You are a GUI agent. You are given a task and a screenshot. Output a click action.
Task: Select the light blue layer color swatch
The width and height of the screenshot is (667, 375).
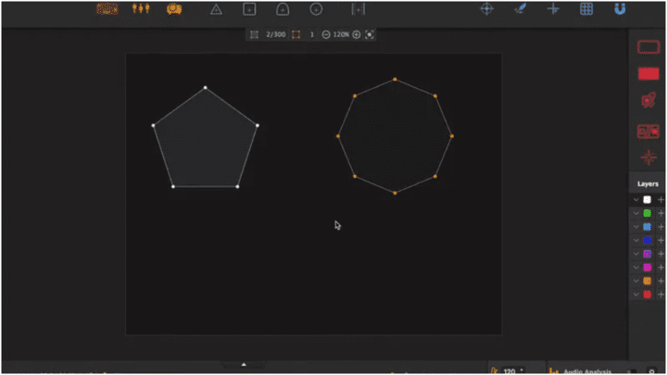coord(647,227)
